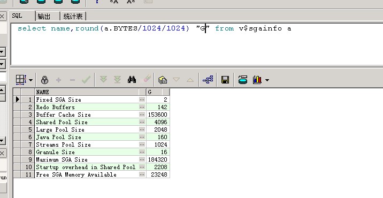Image resolution: width=383 pixels, height=198 pixels.
Task: Open ellipsis button for Java Pool Size
Action: point(142,137)
